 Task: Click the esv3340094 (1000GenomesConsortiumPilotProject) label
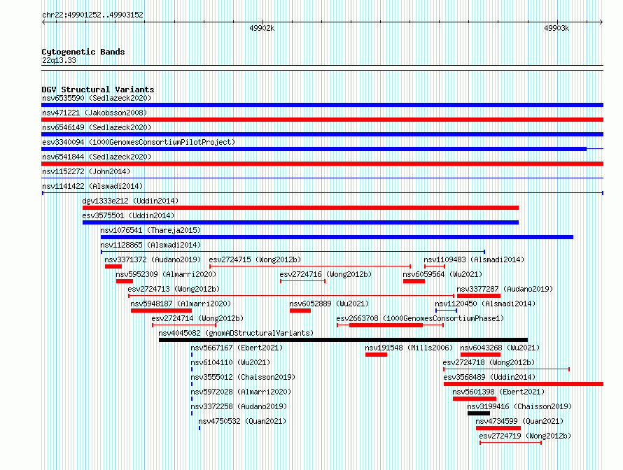139,142
